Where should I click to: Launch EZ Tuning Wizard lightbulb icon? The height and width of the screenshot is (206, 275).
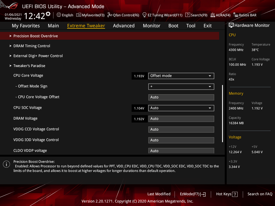pyautogui.click(x=144, y=15)
